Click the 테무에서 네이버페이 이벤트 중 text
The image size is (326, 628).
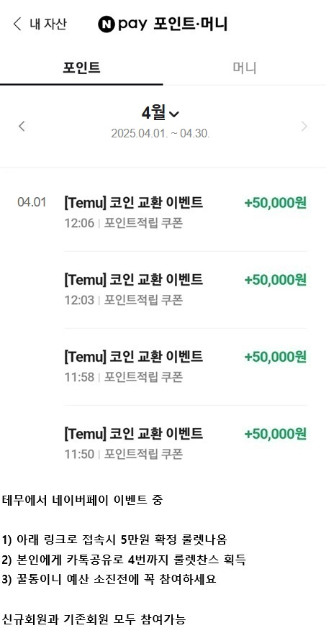(x=83, y=500)
